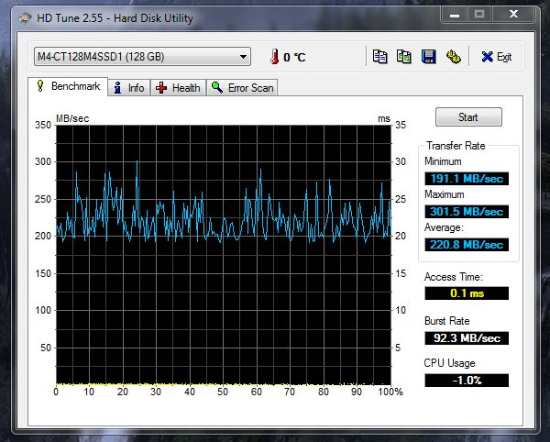This screenshot has width=550, height=442.
Task: Click the thermometer temperature icon
Action: coord(275,57)
